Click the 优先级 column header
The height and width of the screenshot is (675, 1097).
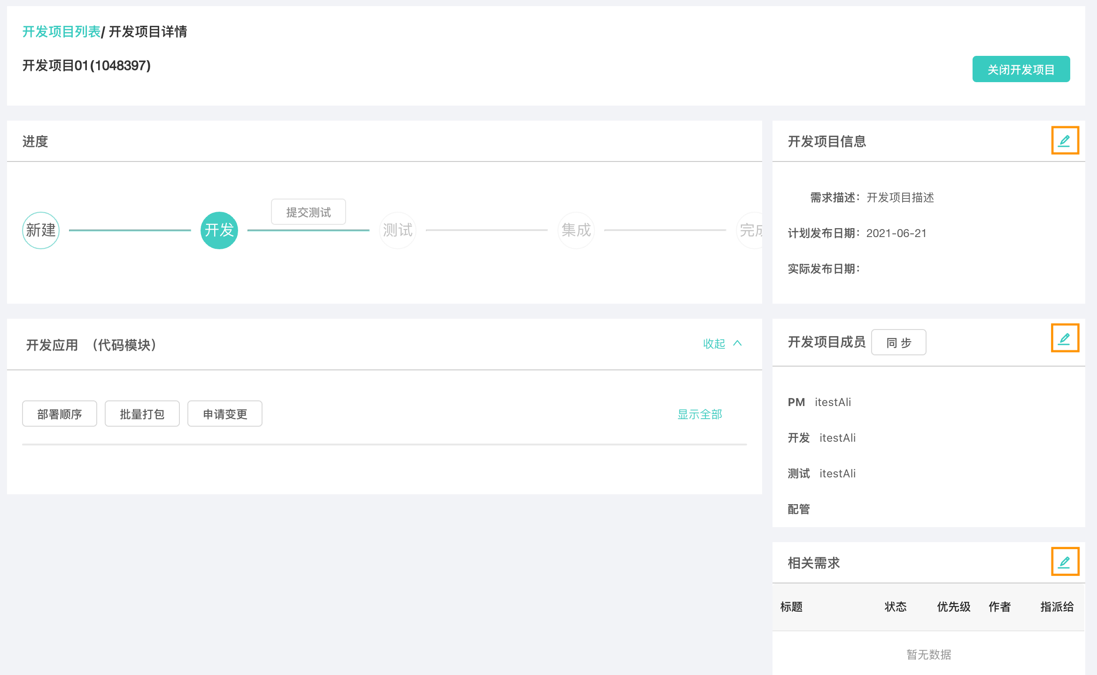point(954,606)
